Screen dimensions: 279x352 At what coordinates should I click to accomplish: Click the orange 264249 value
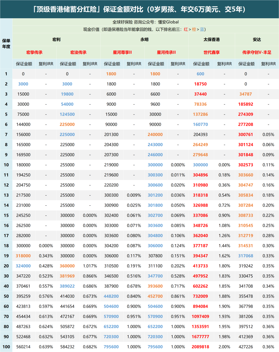pos(200,145)
